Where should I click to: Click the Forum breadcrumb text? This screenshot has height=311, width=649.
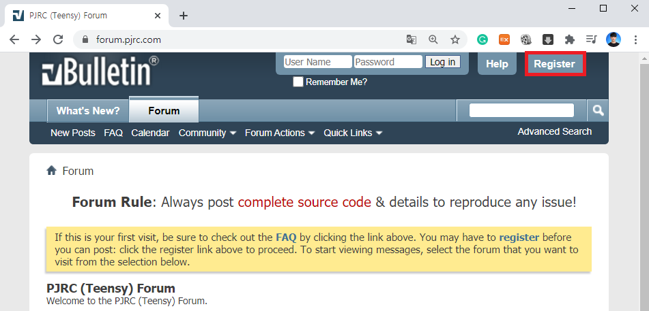pyautogui.click(x=78, y=171)
